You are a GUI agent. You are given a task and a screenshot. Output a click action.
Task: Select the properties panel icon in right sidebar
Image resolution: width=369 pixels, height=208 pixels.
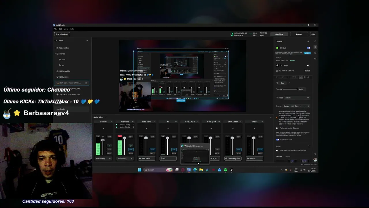click(x=315, y=47)
